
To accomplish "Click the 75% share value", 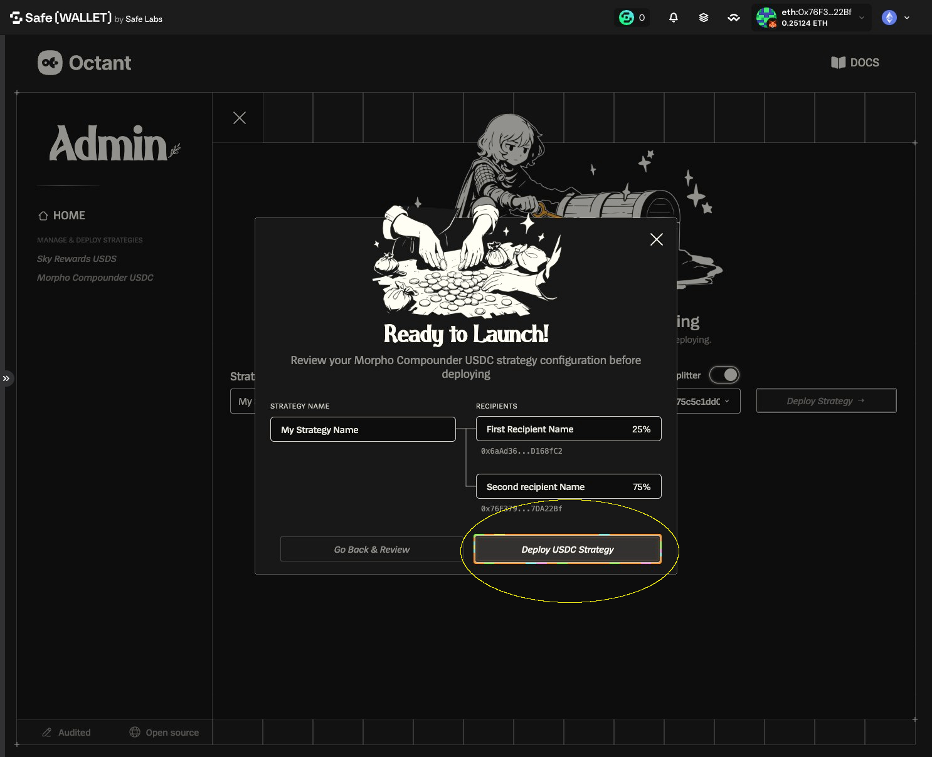I will pos(641,487).
